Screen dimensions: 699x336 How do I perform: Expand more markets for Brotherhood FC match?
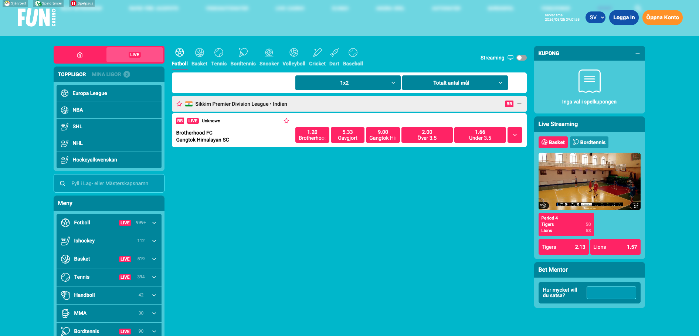[515, 135]
